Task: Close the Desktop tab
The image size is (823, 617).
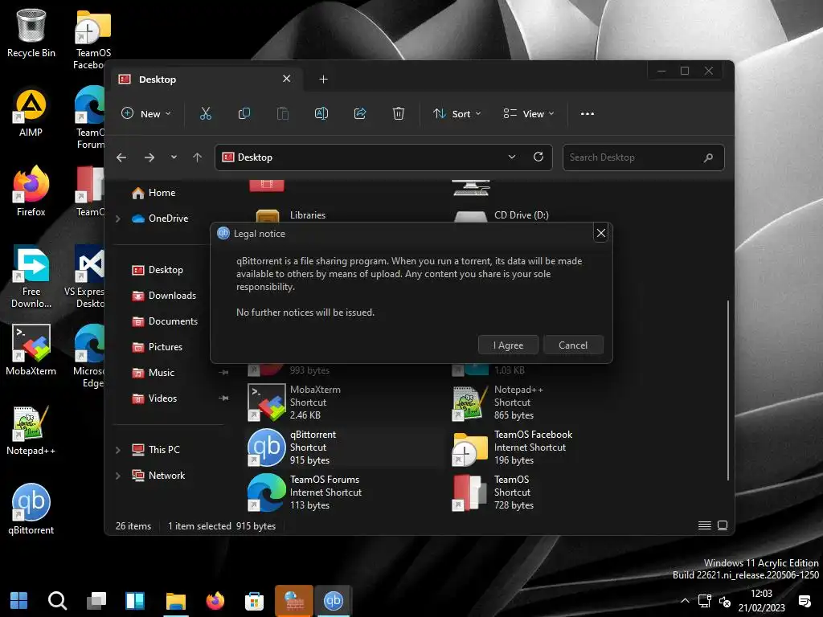Action: click(287, 79)
